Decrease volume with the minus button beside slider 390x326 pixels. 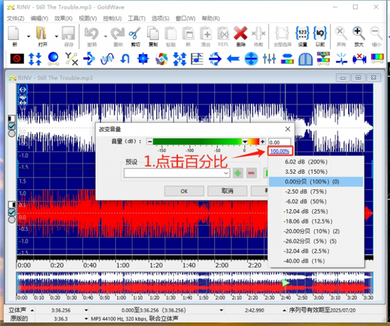coord(150,141)
